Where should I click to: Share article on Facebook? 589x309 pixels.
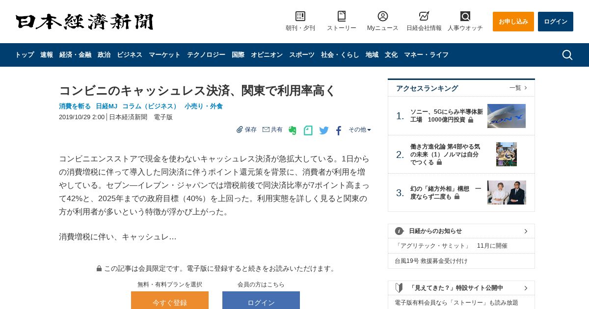tap(339, 130)
